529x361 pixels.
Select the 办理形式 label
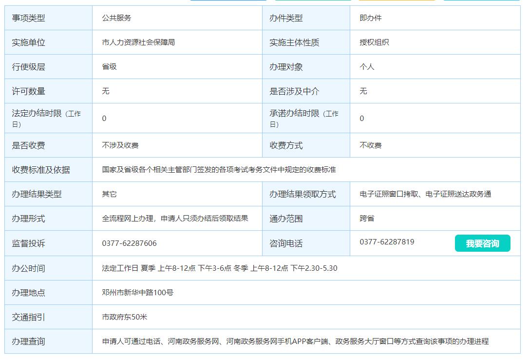tap(29, 219)
